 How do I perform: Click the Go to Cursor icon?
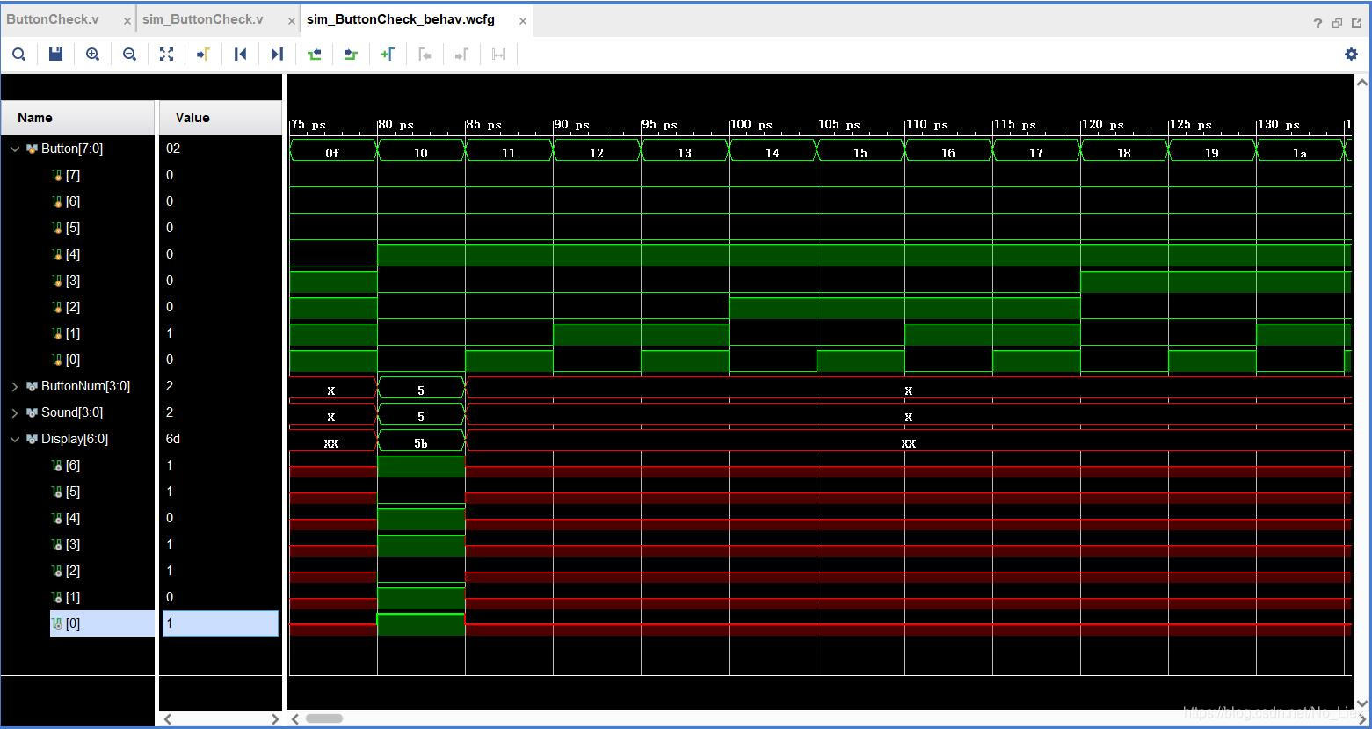coord(203,55)
